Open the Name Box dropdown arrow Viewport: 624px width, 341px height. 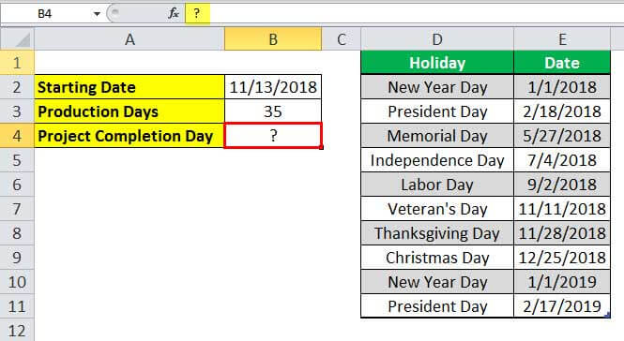coord(97,14)
